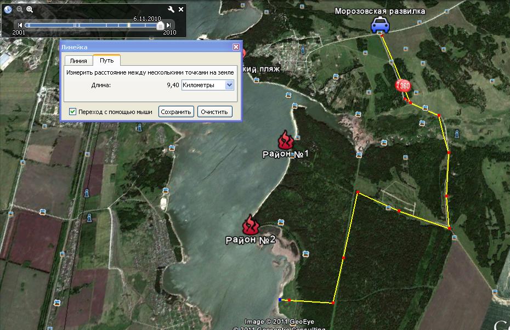Select the Путь tab

(x=106, y=61)
